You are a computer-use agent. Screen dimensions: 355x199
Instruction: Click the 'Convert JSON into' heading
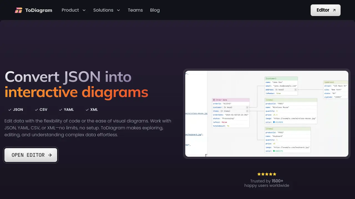tap(68, 77)
